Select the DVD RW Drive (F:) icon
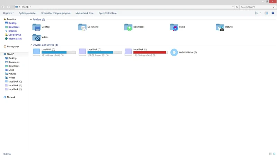 pyautogui.click(x=174, y=52)
